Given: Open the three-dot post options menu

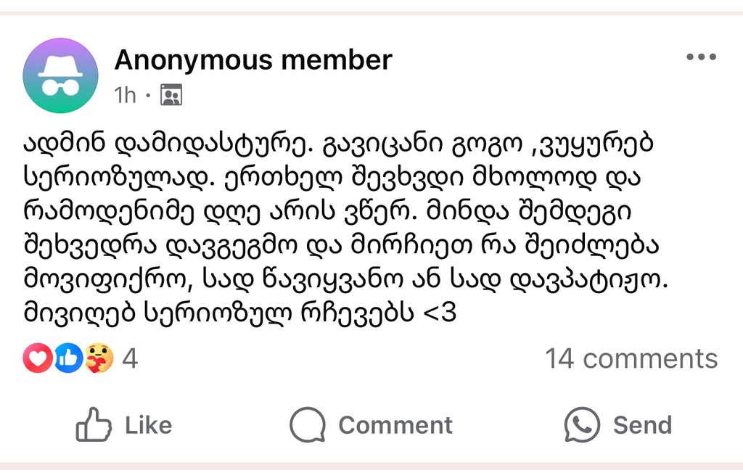Looking at the screenshot, I should (701, 58).
